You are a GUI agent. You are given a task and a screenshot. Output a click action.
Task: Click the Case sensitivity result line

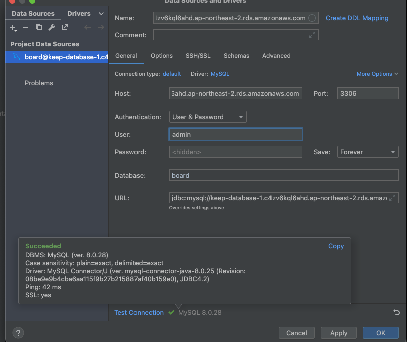pos(94,263)
